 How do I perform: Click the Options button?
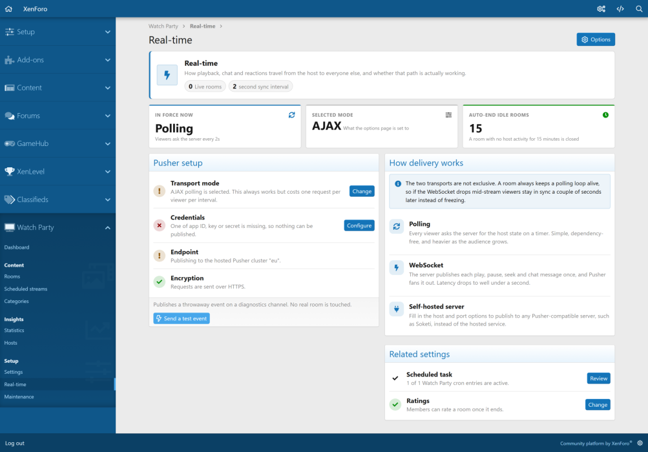(596, 39)
